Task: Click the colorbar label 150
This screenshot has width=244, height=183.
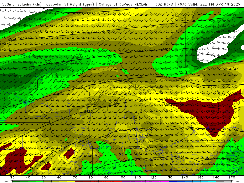Action: coord(200,178)
